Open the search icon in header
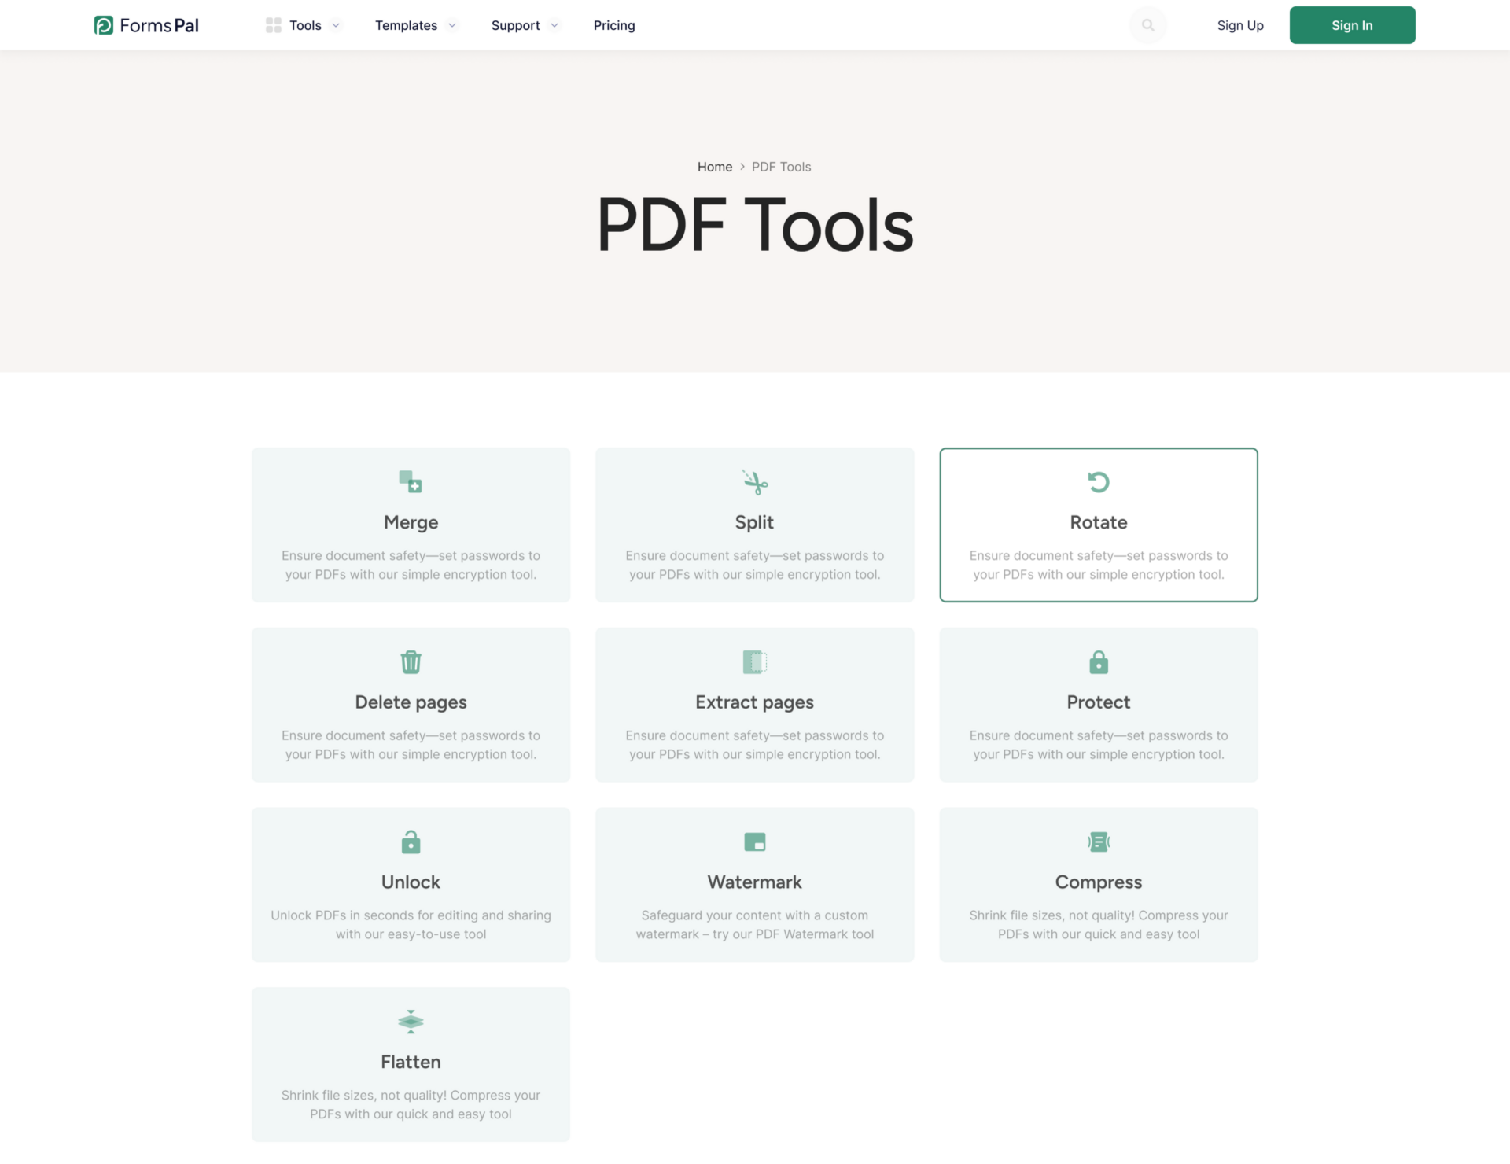The height and width of the screenshot is (1164, 1510). [1147, 25]
